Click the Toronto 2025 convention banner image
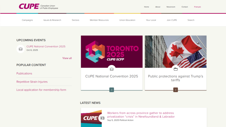226x127 pixels. tap(112, 52)
